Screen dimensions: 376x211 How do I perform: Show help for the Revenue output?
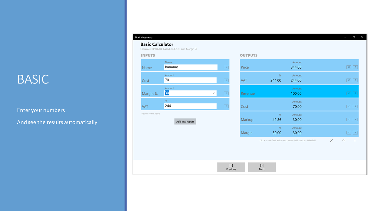pyautogui.click(x=355, y=93)
